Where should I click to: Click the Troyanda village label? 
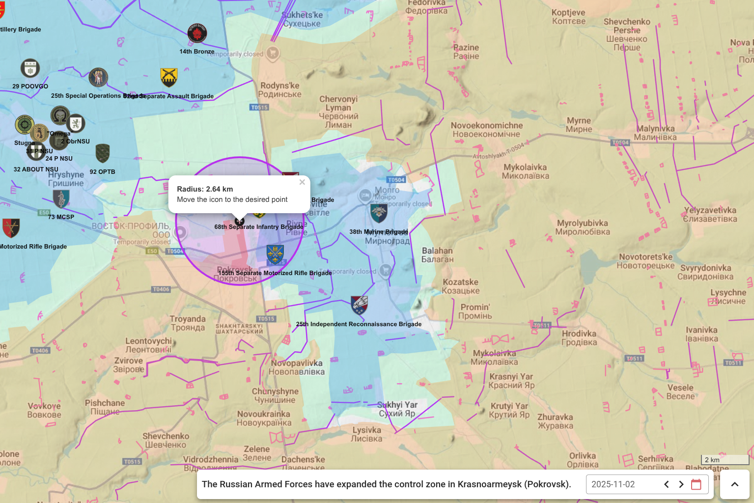[x=188, y=323]
